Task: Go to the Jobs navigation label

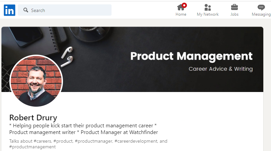Action: click(234, 14)
